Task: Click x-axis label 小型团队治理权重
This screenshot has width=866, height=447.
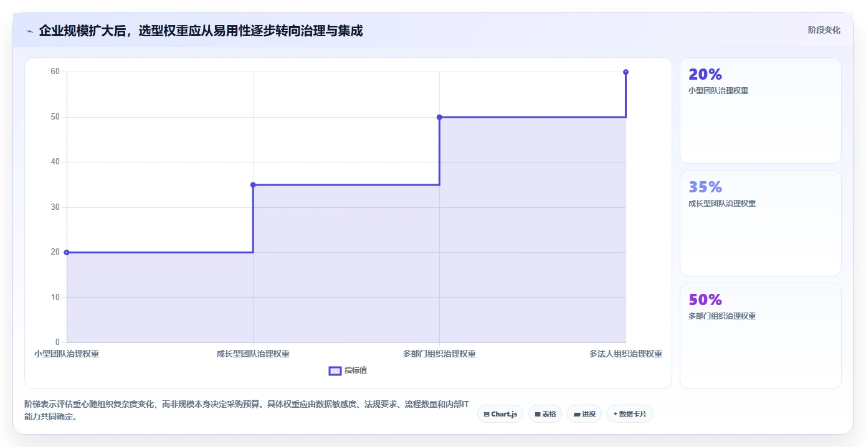Action: click(x=67, y=354)
